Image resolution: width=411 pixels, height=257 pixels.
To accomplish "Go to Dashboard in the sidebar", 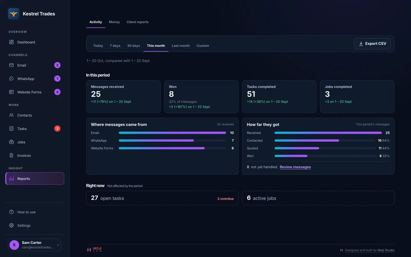I will [x=35, y=42].
